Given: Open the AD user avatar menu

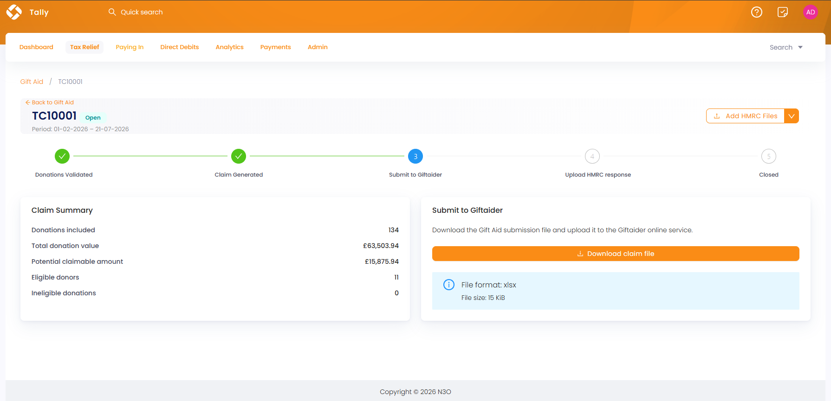Looking at the screenshot, I should click(x=811, y=12).
